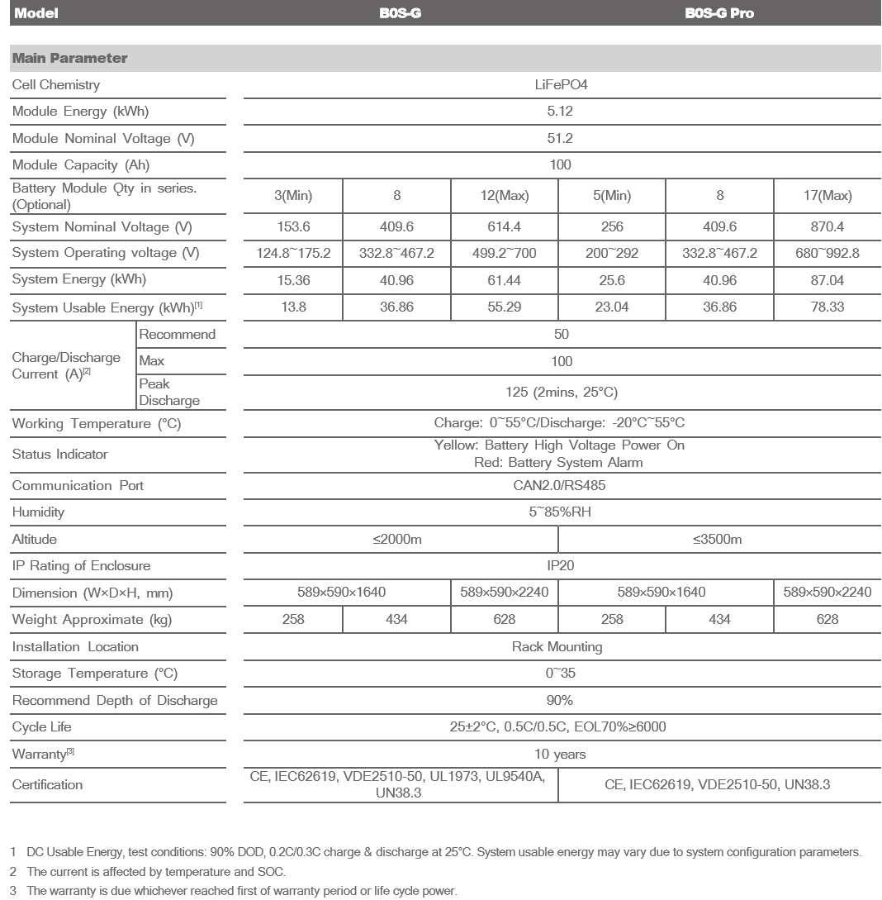Select the Module Energy value 5.12
882x900 pixels.
(x=560, y=112)
